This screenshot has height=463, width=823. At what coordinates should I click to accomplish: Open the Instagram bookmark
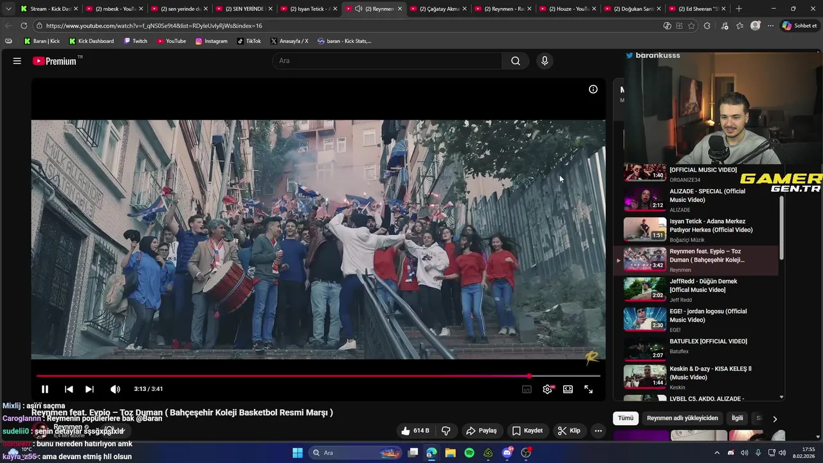click(x=212, y=41)
